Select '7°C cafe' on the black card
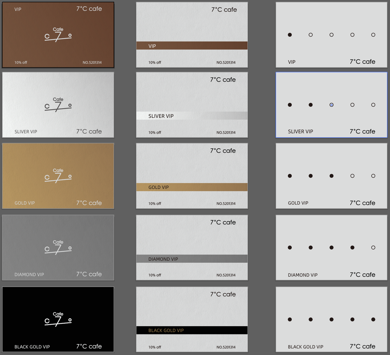Viewport: 390px width, 355px height. coord(89,346)
